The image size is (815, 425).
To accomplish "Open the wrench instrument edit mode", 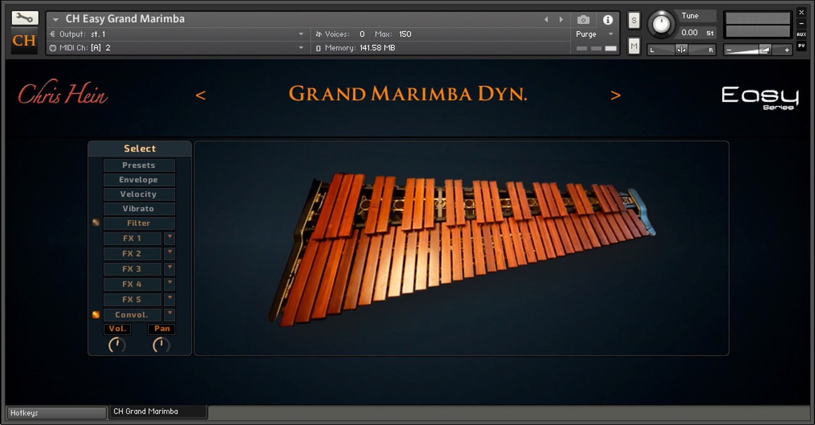I will point(24,18).
